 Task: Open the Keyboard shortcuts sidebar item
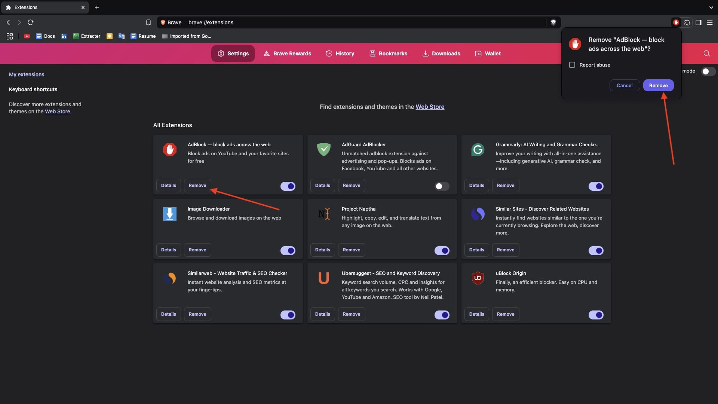coord(33,89)
